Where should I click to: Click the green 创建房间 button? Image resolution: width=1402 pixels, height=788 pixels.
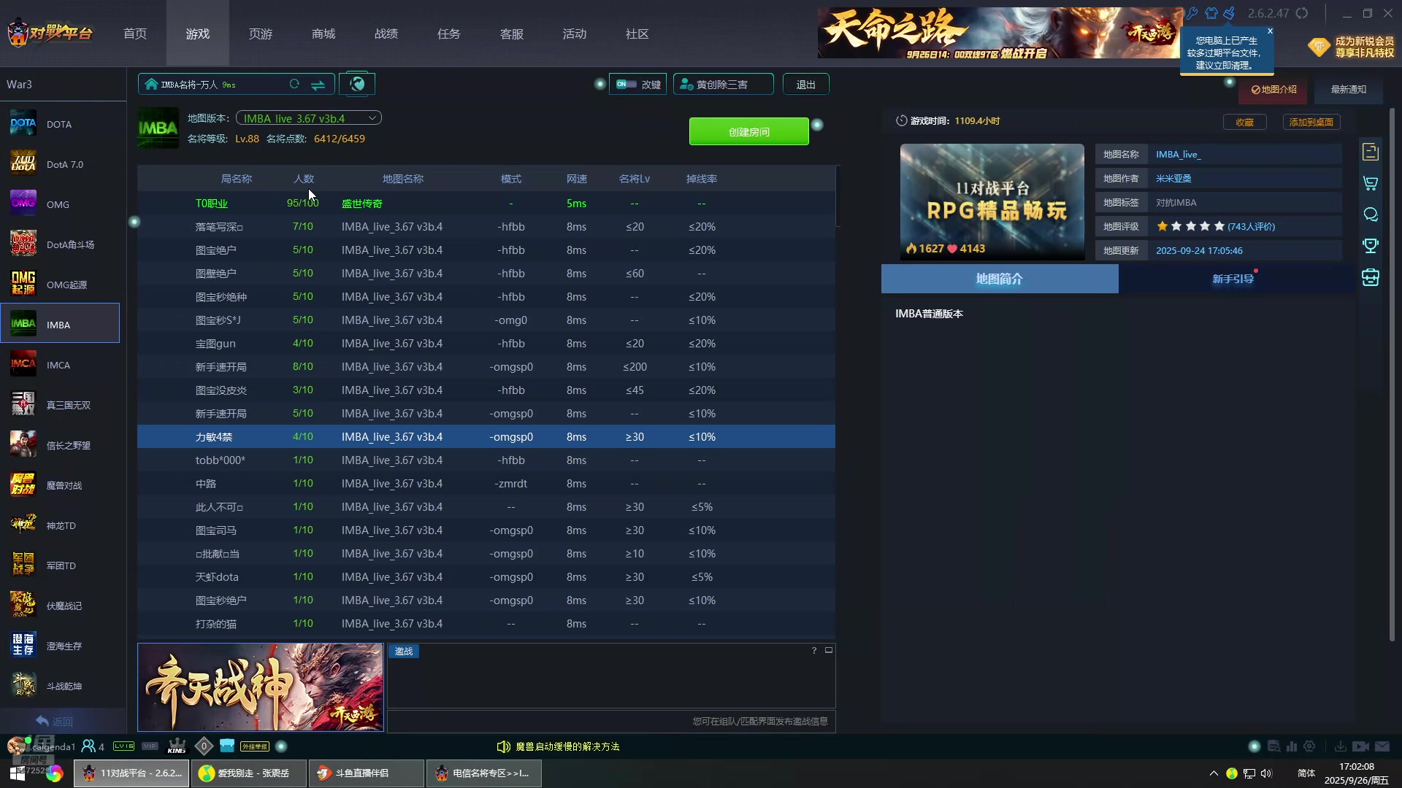[748, 132]
